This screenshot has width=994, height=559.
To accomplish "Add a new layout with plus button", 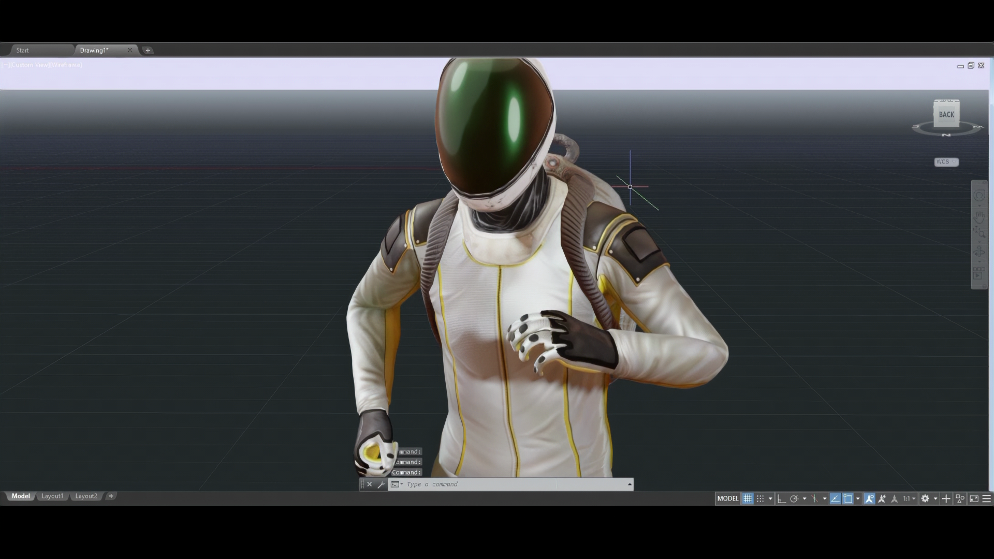I will point(111,496).
